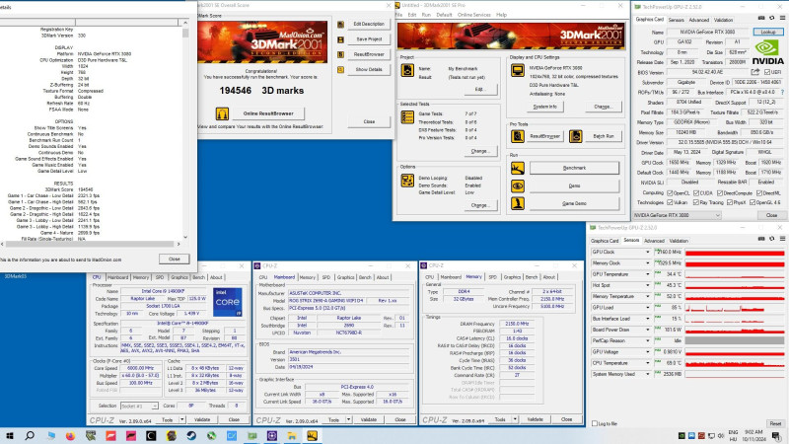The width and height of the screenshot is (789, 444).
Task: Click the Demo eye icon
Action: tap(517, 185)
